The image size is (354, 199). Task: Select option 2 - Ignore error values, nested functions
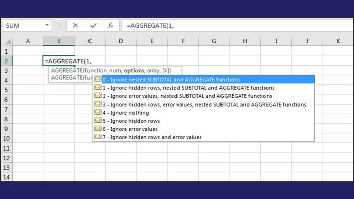click(x=203, y=96)
